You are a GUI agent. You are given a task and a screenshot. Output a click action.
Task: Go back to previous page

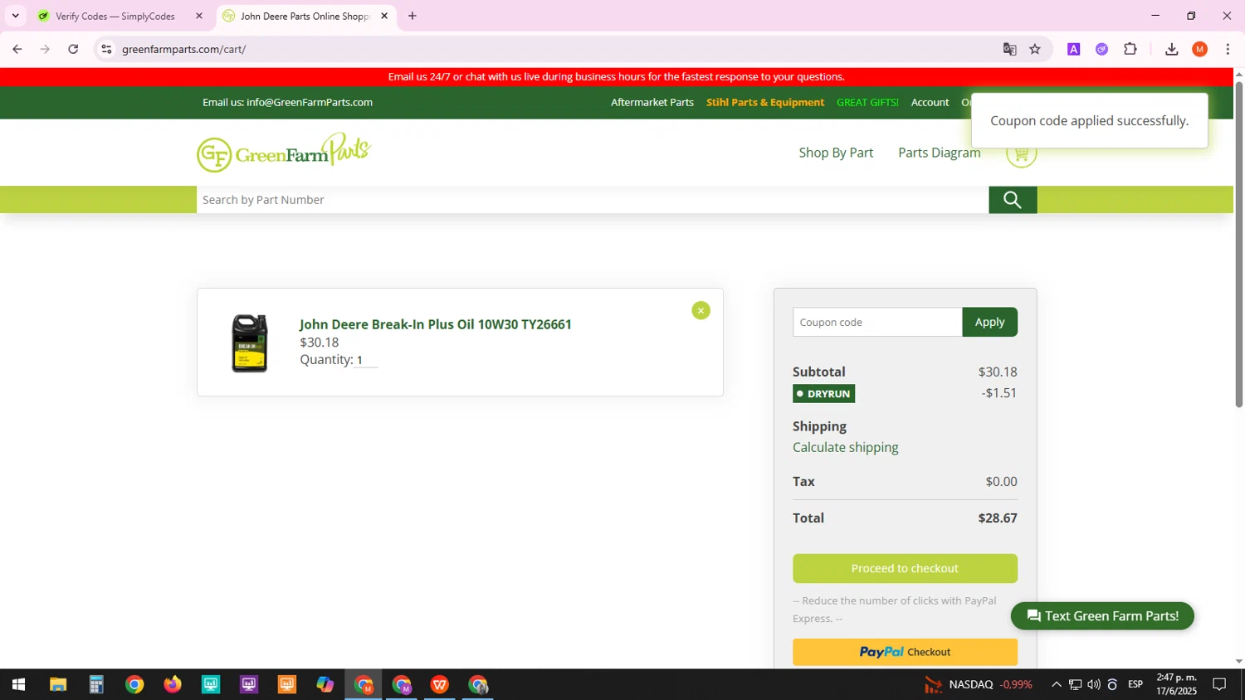coord(17,49)
